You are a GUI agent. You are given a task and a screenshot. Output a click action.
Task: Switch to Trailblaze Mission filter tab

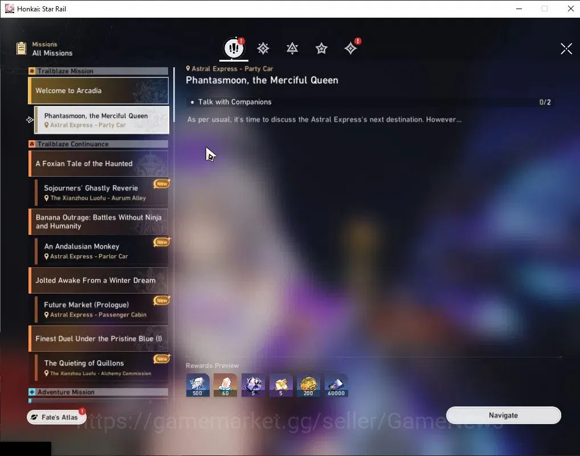tap(263, 48)
